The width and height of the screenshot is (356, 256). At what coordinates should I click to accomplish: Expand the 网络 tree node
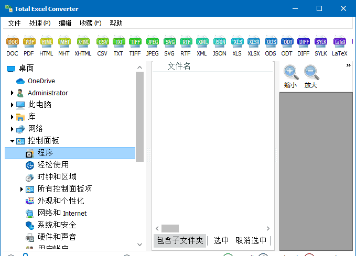(12, 129)
